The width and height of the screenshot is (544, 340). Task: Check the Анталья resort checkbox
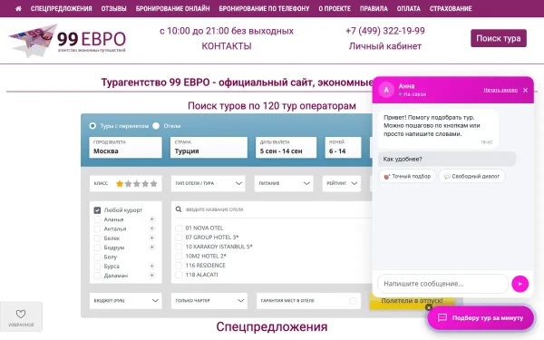tap(97, 229)
